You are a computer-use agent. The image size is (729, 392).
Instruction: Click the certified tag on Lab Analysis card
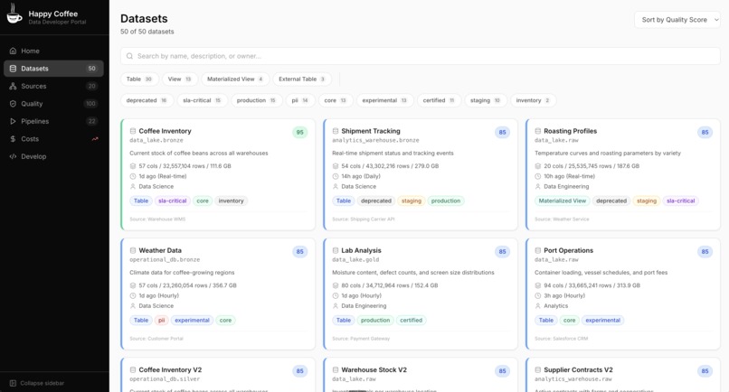point(411,320)
